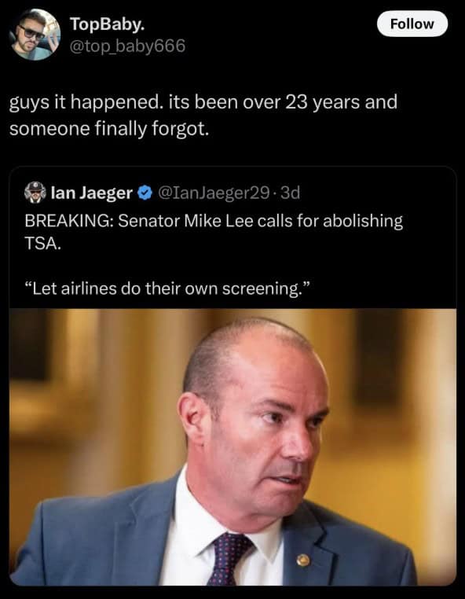This screenshot has width=465, height=599.
Task: Click Ian Jaeger's small avatar icon
Action: pyautogui.click(x=35, y=192)
